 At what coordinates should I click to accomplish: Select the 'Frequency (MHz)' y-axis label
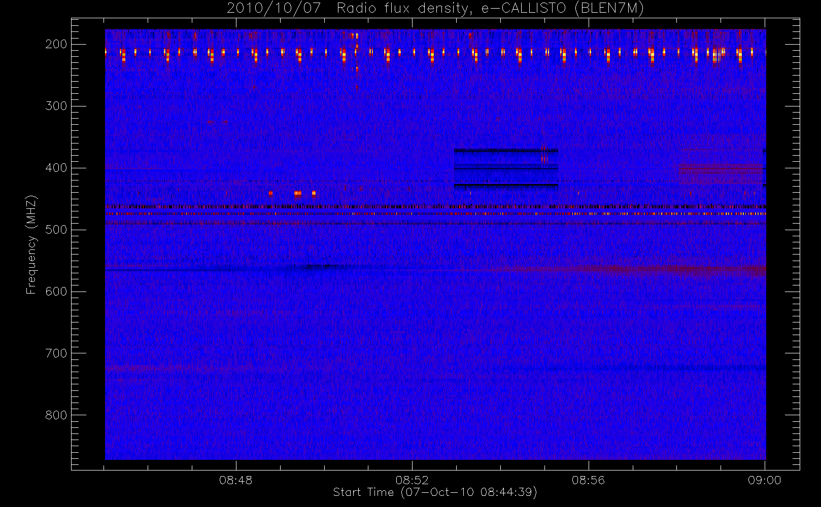pyautogui.click(x=31, y=244)
